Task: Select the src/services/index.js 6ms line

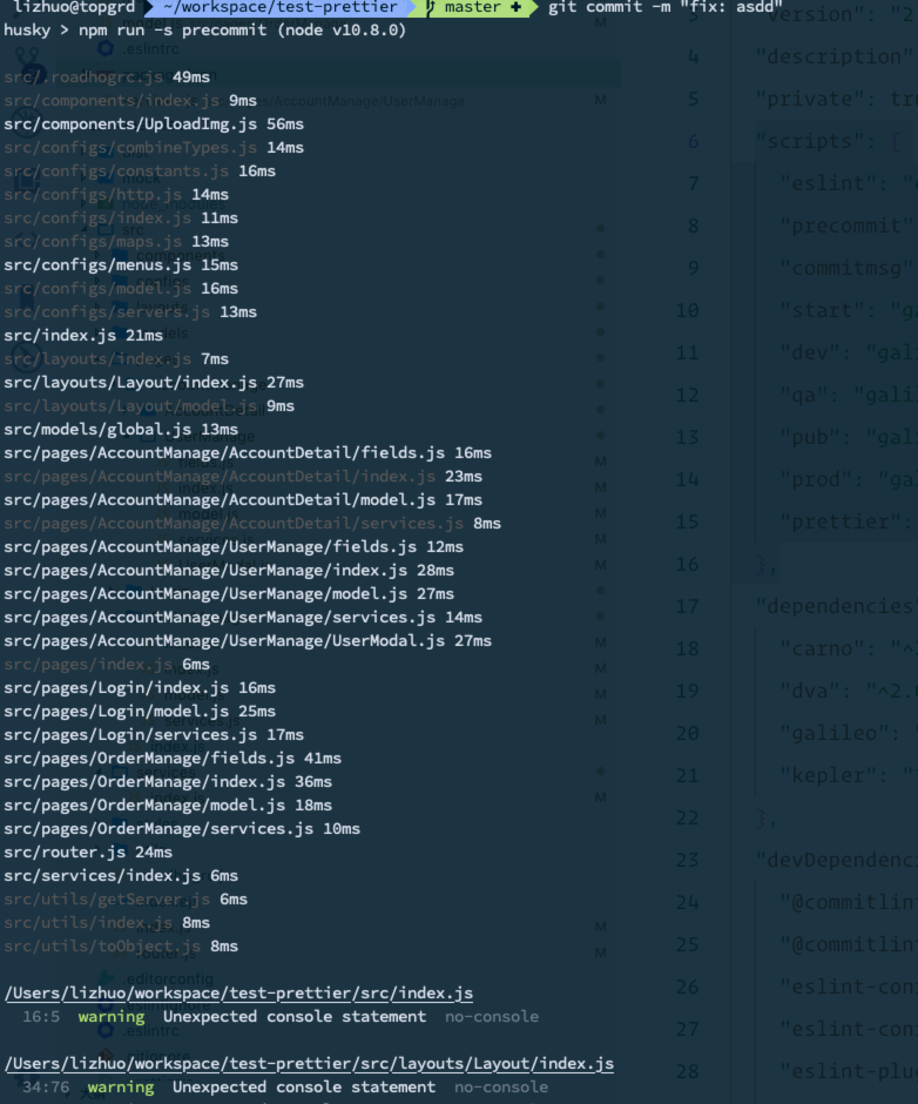Action: click(x=121, y=876)
